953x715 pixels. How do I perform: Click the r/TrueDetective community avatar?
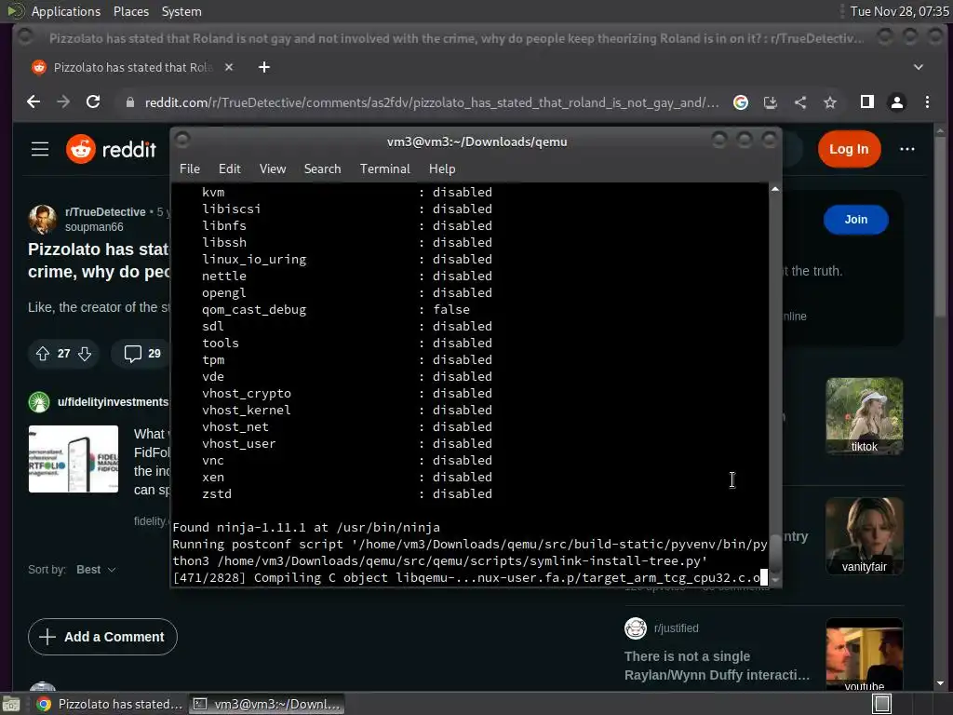(43, 219)
